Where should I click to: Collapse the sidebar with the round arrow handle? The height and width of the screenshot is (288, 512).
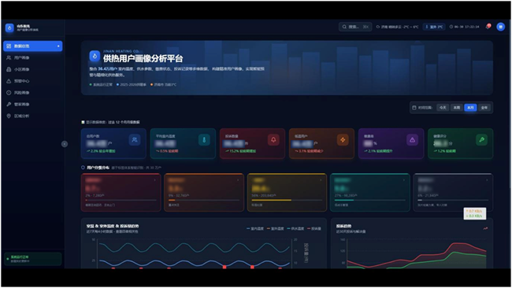coord(65,144)
